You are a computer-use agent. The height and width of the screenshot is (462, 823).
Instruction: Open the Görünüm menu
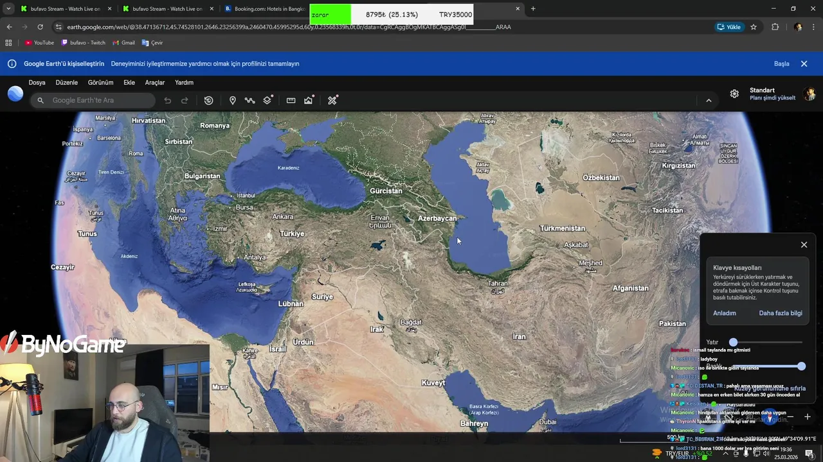[100, 82]
